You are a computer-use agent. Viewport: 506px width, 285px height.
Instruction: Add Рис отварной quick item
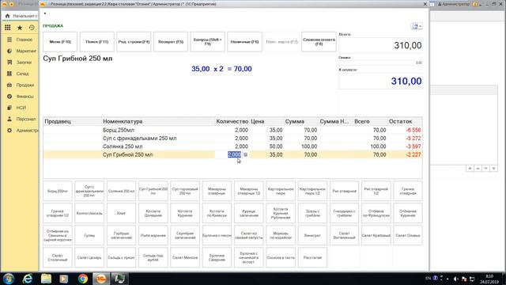[x=345, y=192]
